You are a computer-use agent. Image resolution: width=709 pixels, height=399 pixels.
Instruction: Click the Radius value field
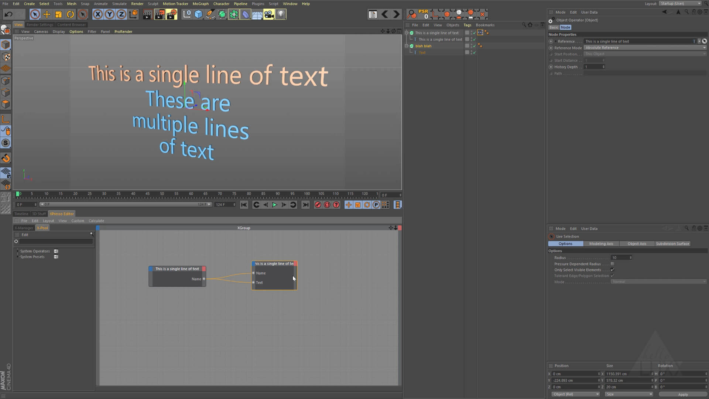click(620, 258)
